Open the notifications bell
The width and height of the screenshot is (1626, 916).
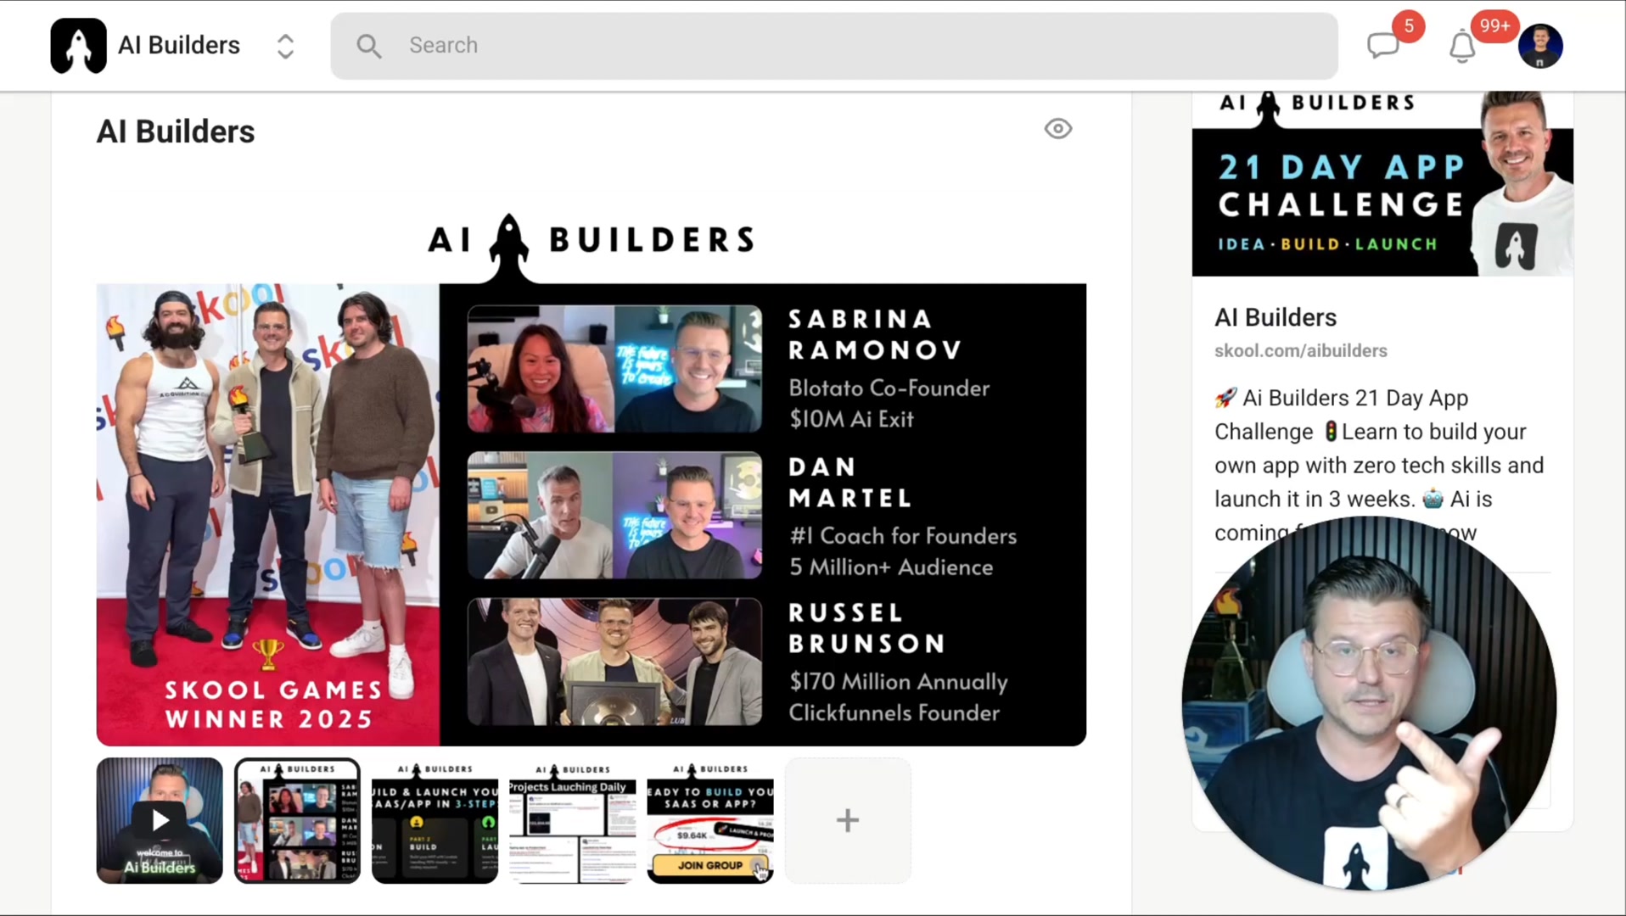1462,46
